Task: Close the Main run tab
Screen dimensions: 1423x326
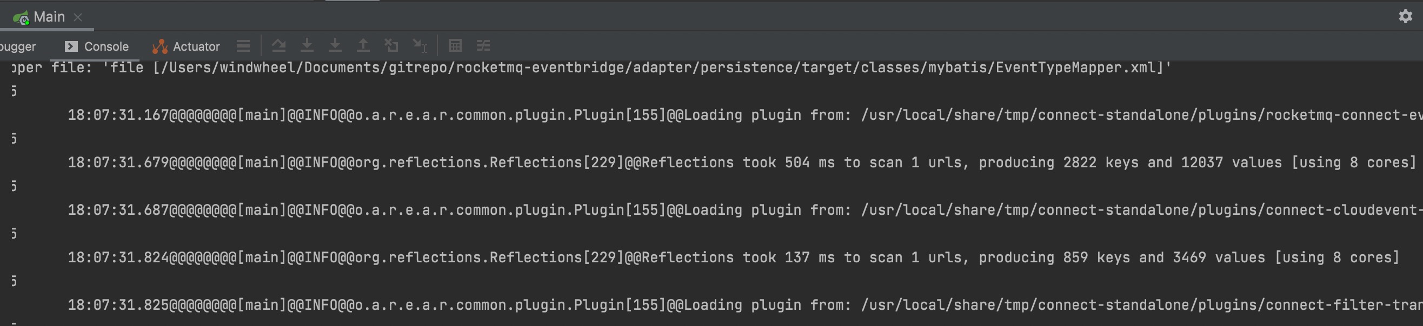Action: click(x=78, y=17)
